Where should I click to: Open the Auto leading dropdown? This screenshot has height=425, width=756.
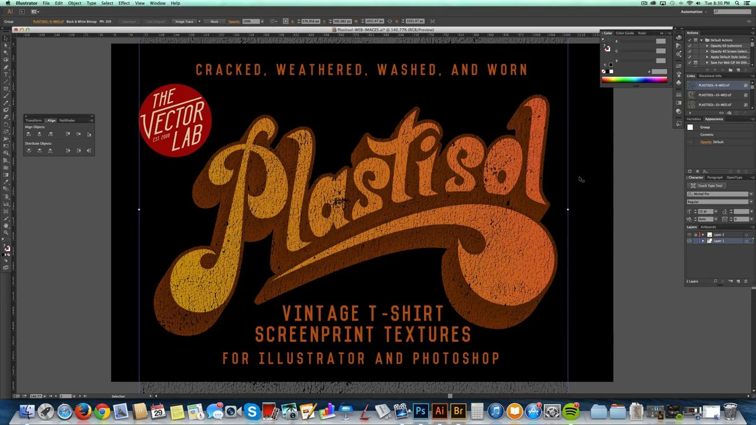[x=716, y=219]
